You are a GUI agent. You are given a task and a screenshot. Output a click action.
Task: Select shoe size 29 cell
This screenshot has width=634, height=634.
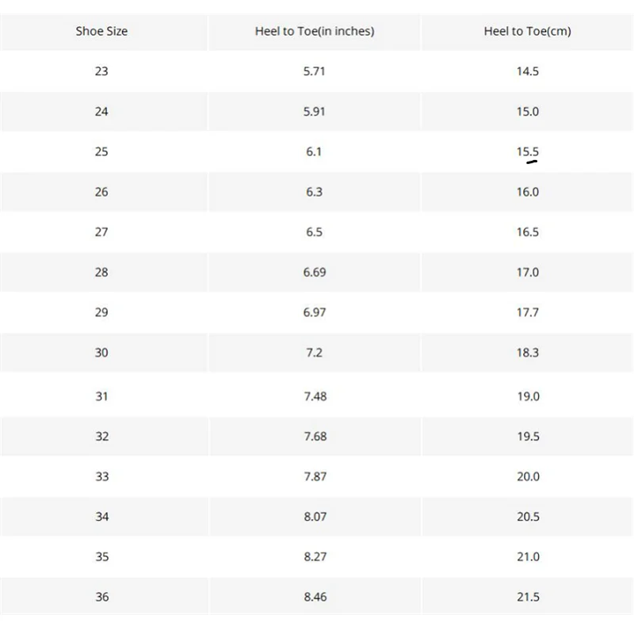click(x=101, y=313)
